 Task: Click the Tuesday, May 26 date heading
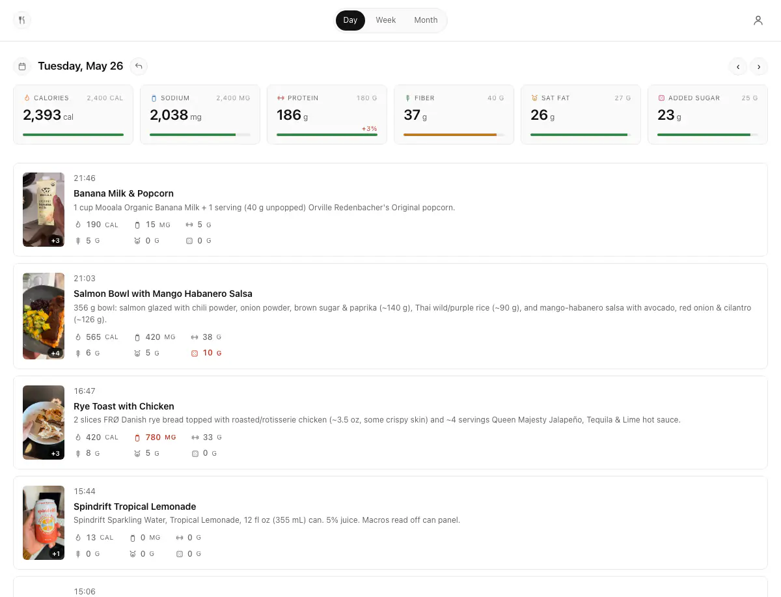(81, 66)
